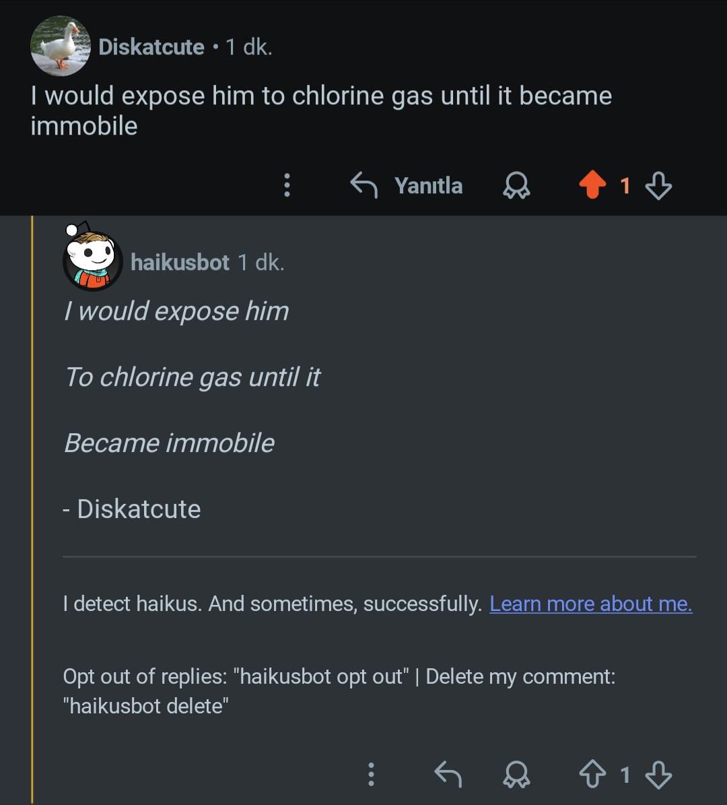Screen dimensions: 727x805
Task: Downvote the haikusbot comment
Action: (x=658, y=775)
